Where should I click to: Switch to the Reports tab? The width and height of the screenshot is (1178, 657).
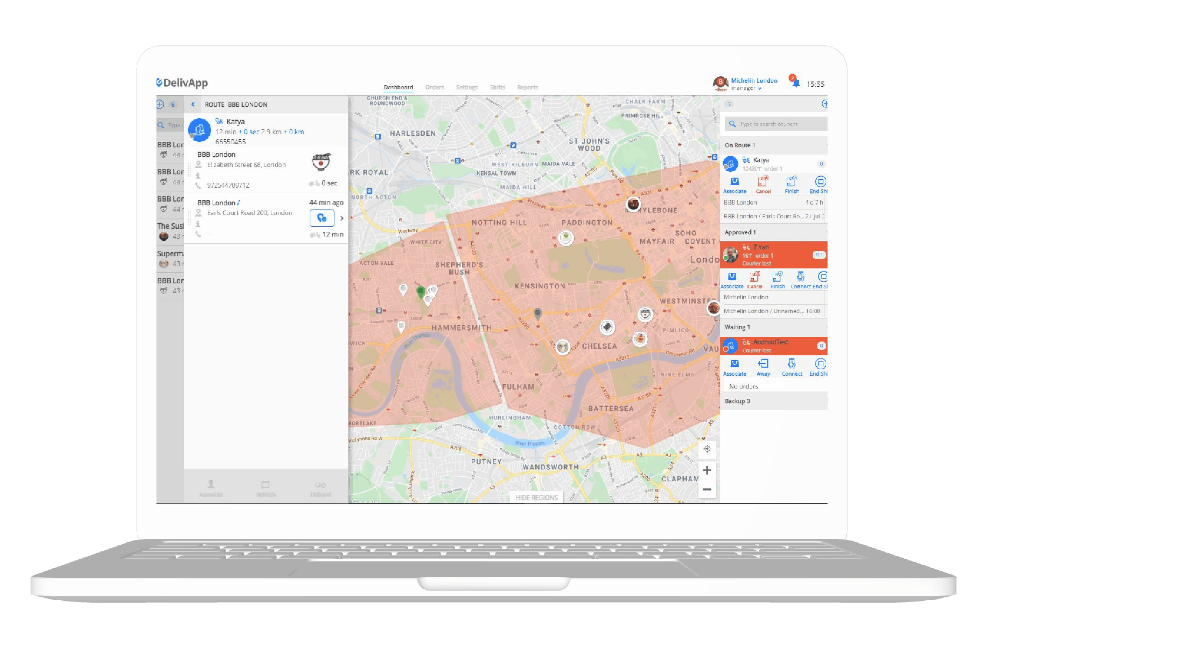pos(527,87)
